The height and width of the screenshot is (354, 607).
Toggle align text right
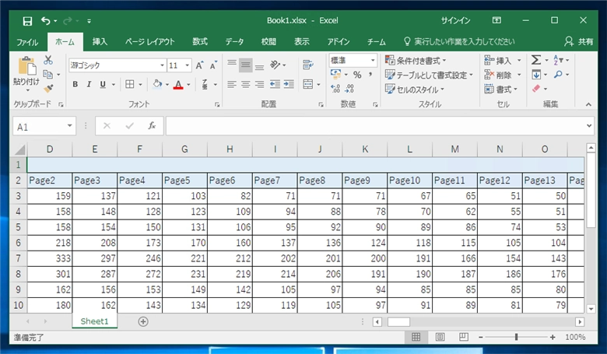(259, 84)
